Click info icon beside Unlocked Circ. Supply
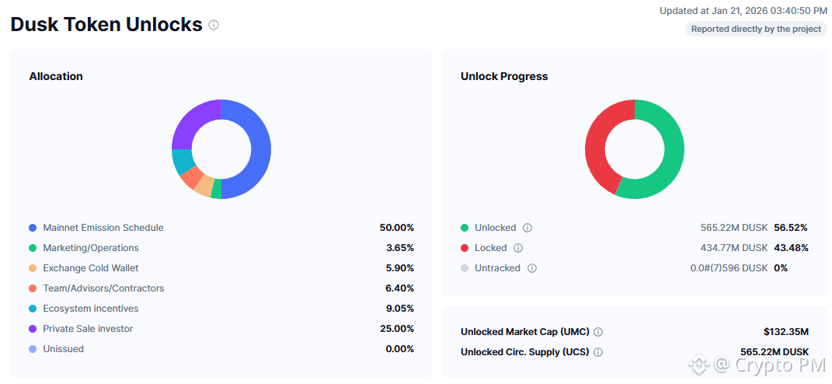This screenshot has height=384, width=832. pyautogui.click(x=598, y=352)
